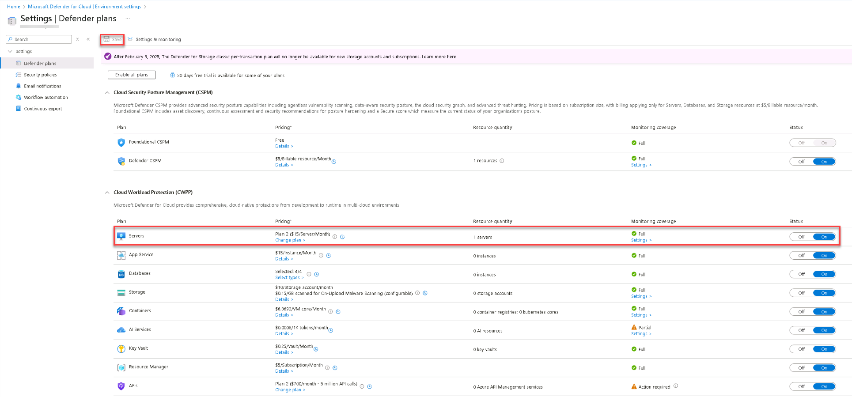Toggle the AI Services status switch

tap(813, 330)
